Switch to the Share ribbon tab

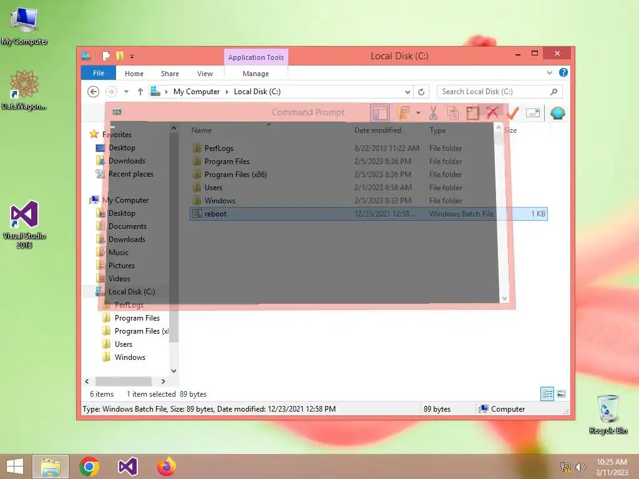coord(170,74)
